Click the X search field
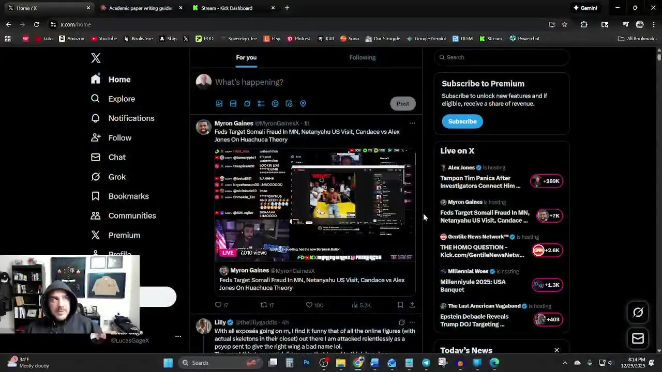 [502, 57]
